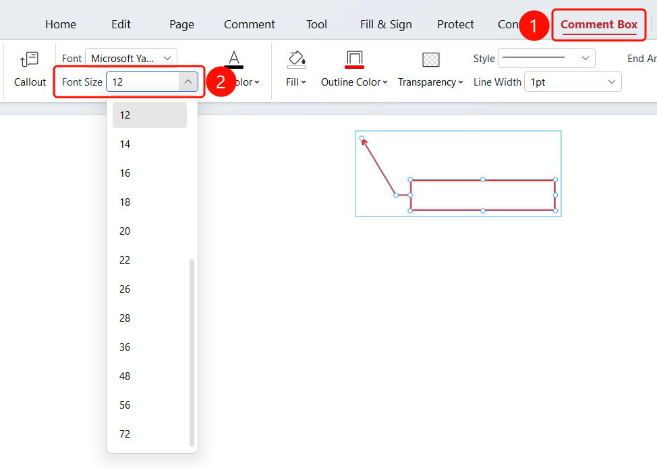This screenshot has width=657, height=468.
Task: Choose font size 20
Action: 150,231
